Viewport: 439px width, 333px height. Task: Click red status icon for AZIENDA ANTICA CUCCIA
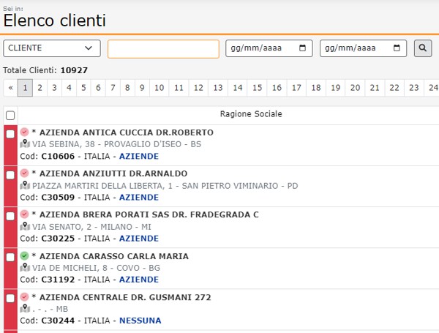(24, 132)
